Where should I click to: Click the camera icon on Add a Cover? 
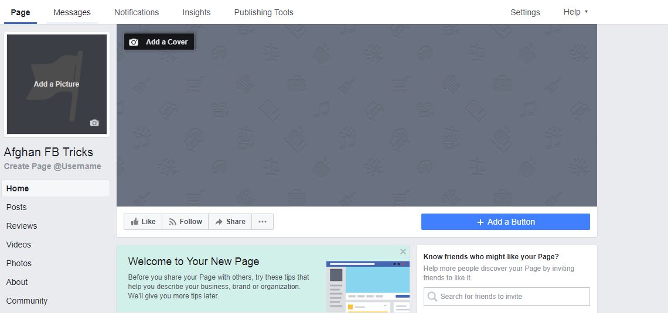[134, 42]
